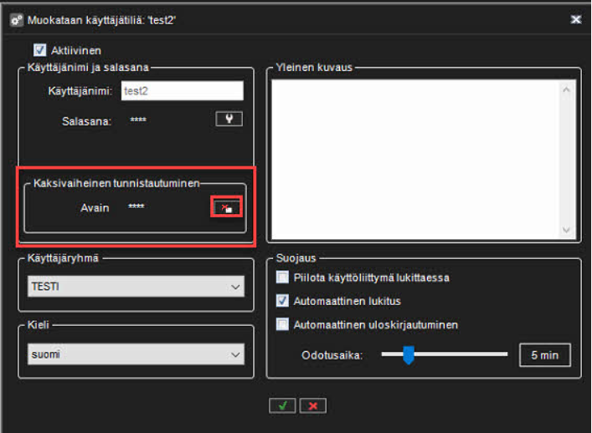
Task: Enable Automaattinen uloskirjautuminen option
Action: coord(282,324)
